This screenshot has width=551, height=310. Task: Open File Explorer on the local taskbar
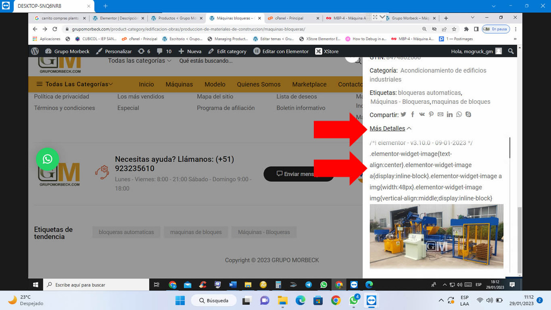click(282, 301)
